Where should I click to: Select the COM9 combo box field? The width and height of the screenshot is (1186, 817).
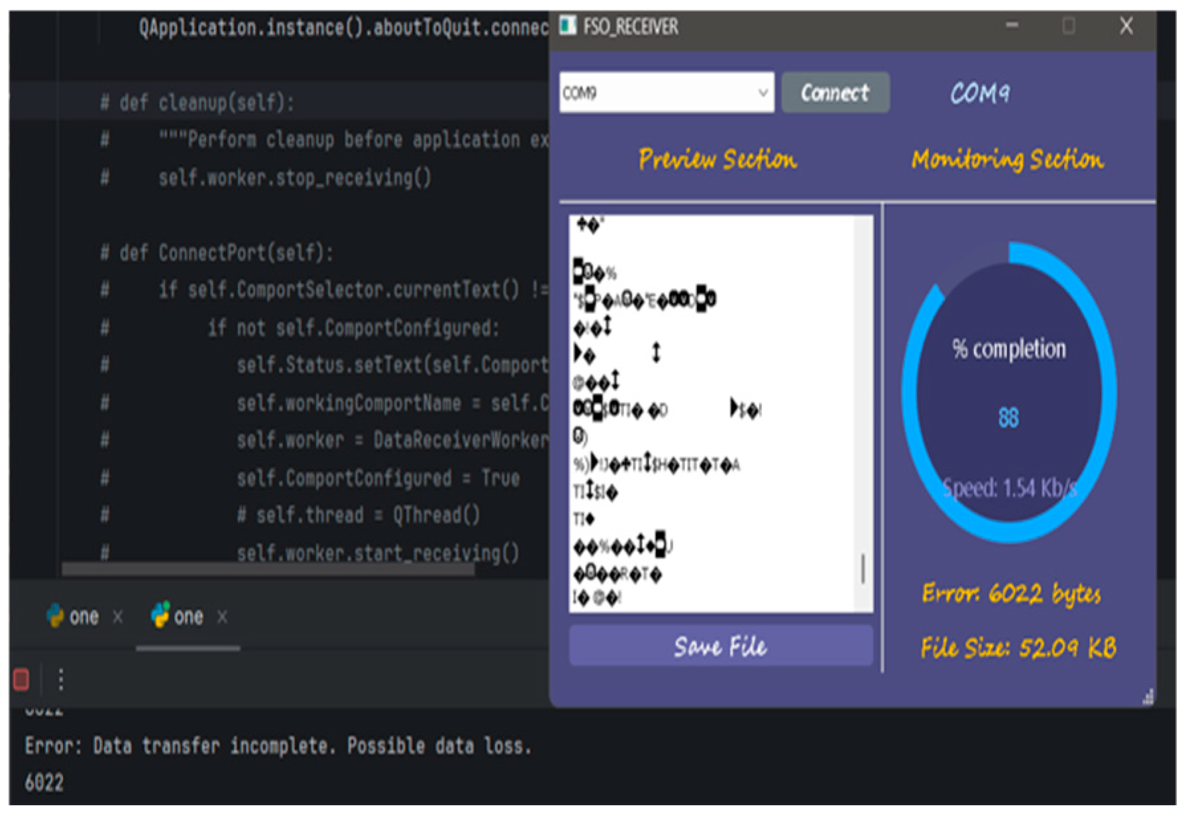click(x=667, y=93)
